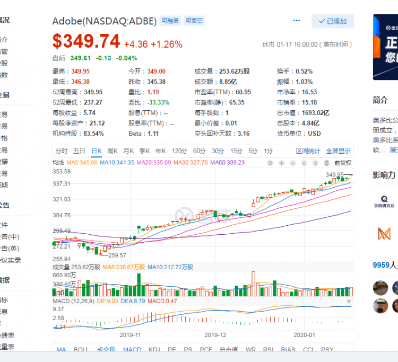Screen dimensions: 398x362
Task: Shift chart right with next arrow
Action: (x=315, y=163)
